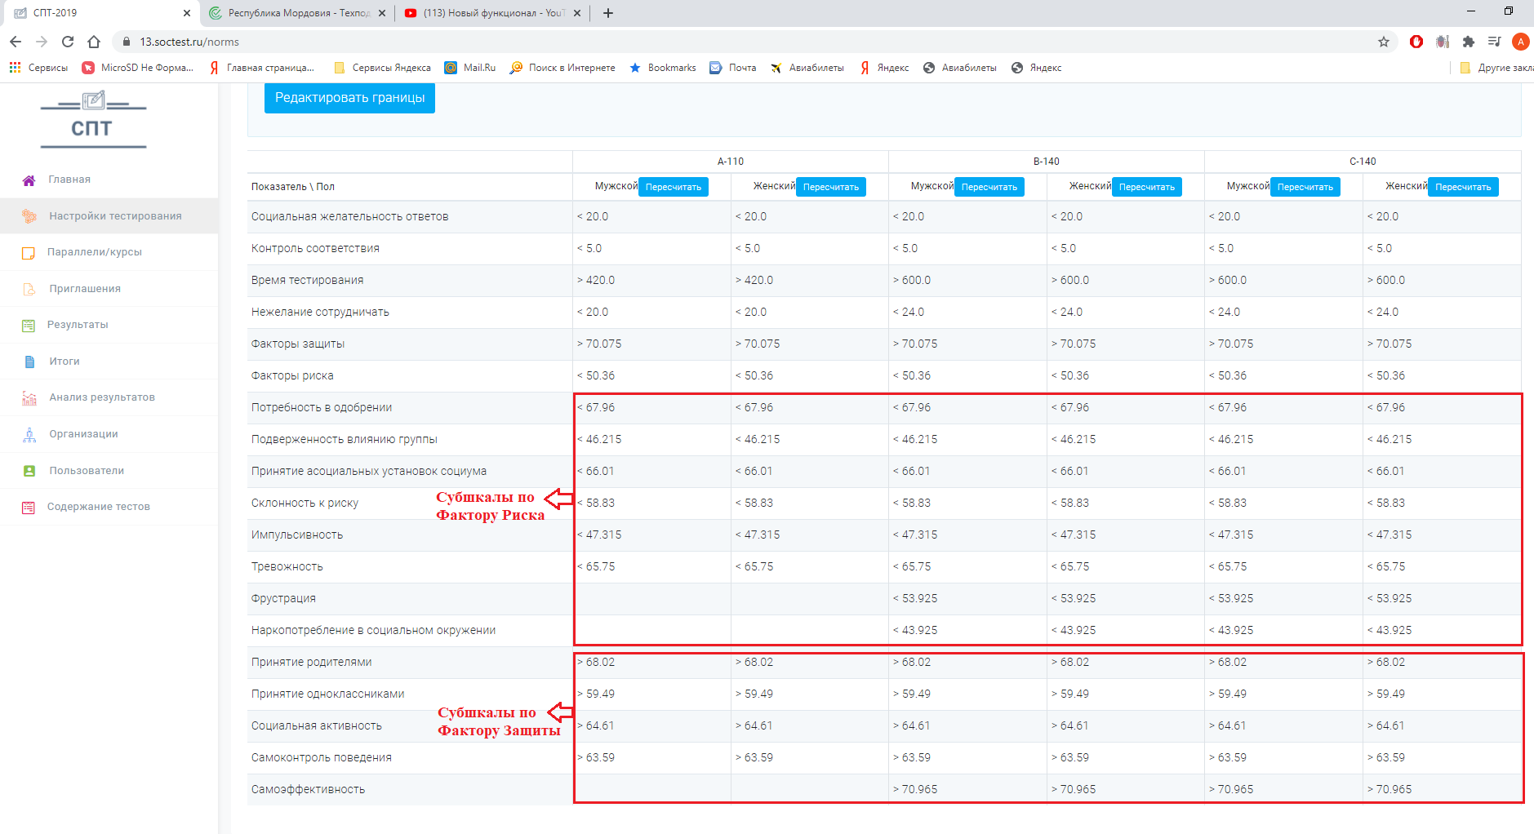Click the Результаты sidebar icon
This screenshot has width=1534, height=834.
[29, 326]
